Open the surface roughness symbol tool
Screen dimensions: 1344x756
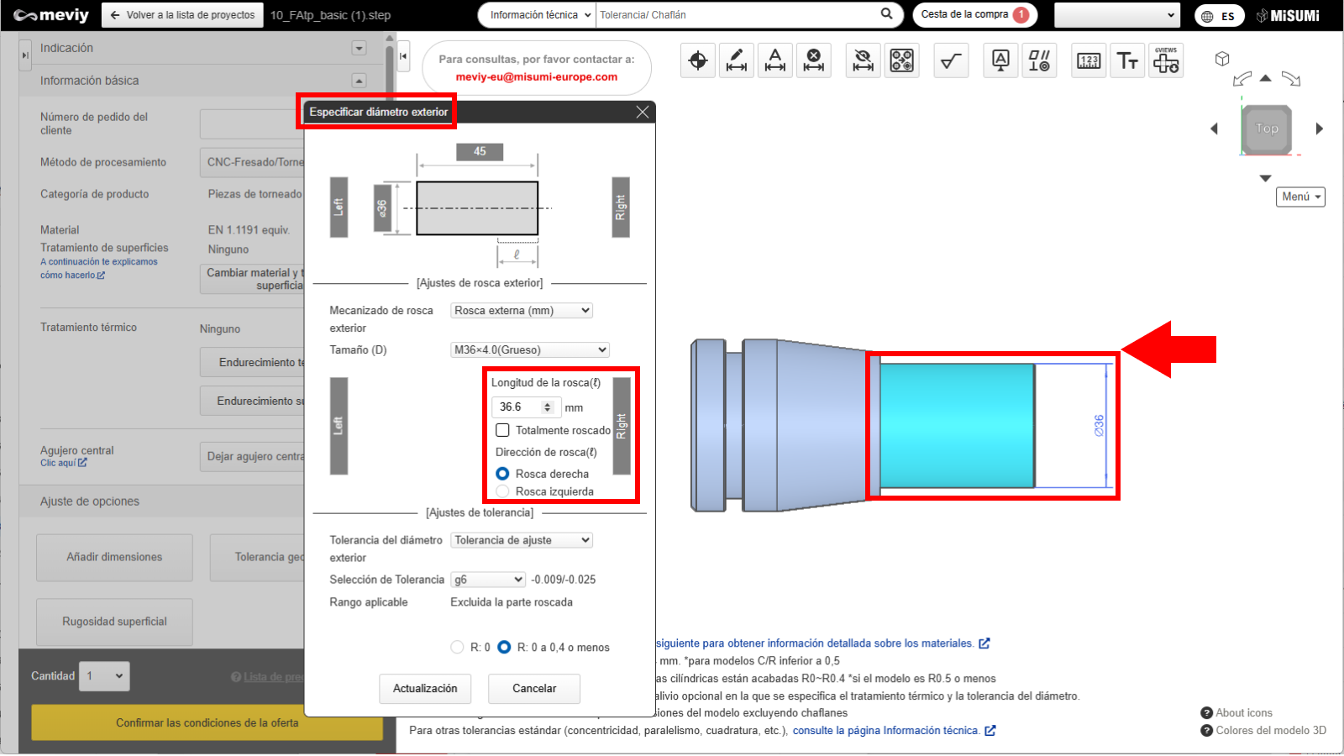951,60
